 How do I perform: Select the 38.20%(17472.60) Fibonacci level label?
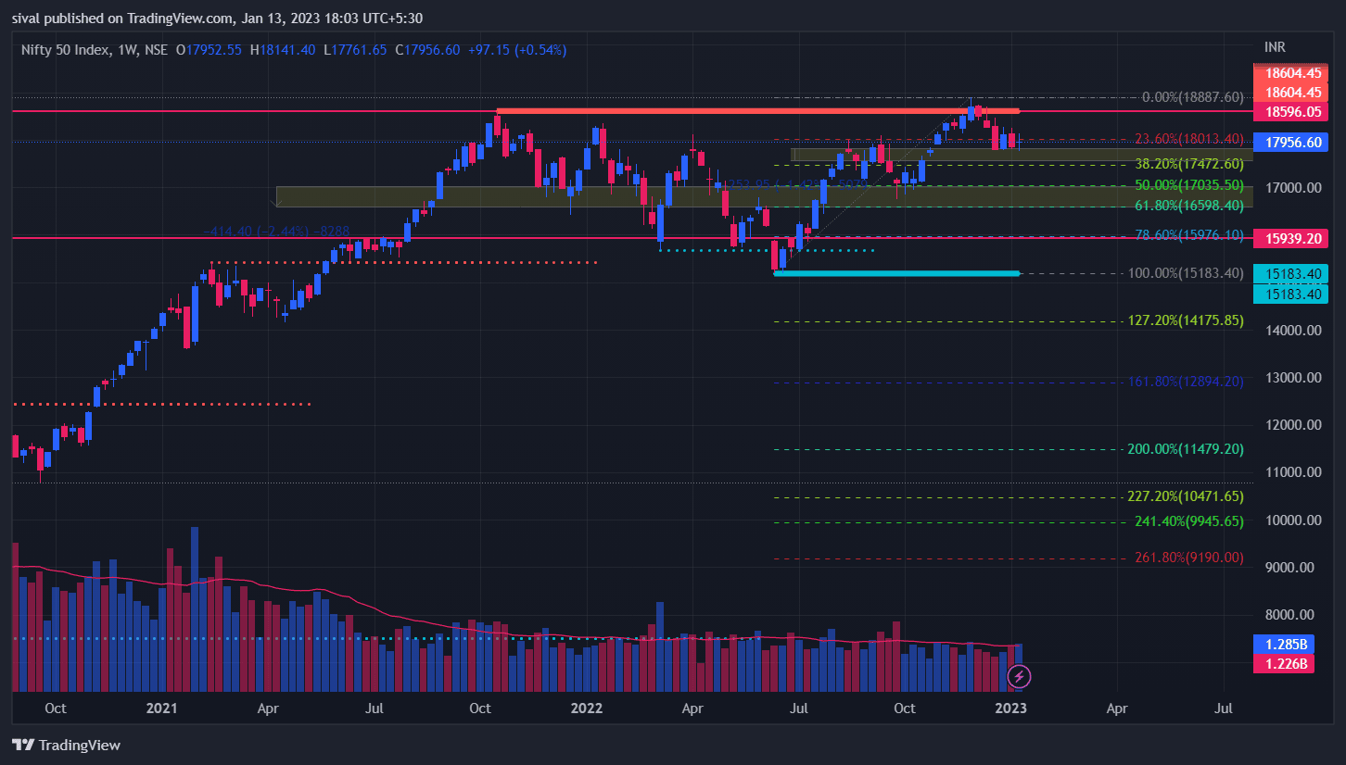1189,163
